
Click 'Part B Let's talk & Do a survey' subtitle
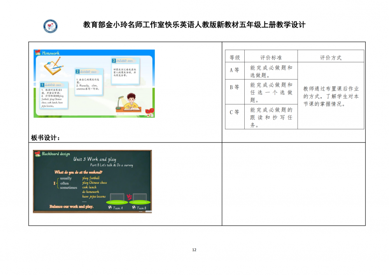(x=111, y=165)
